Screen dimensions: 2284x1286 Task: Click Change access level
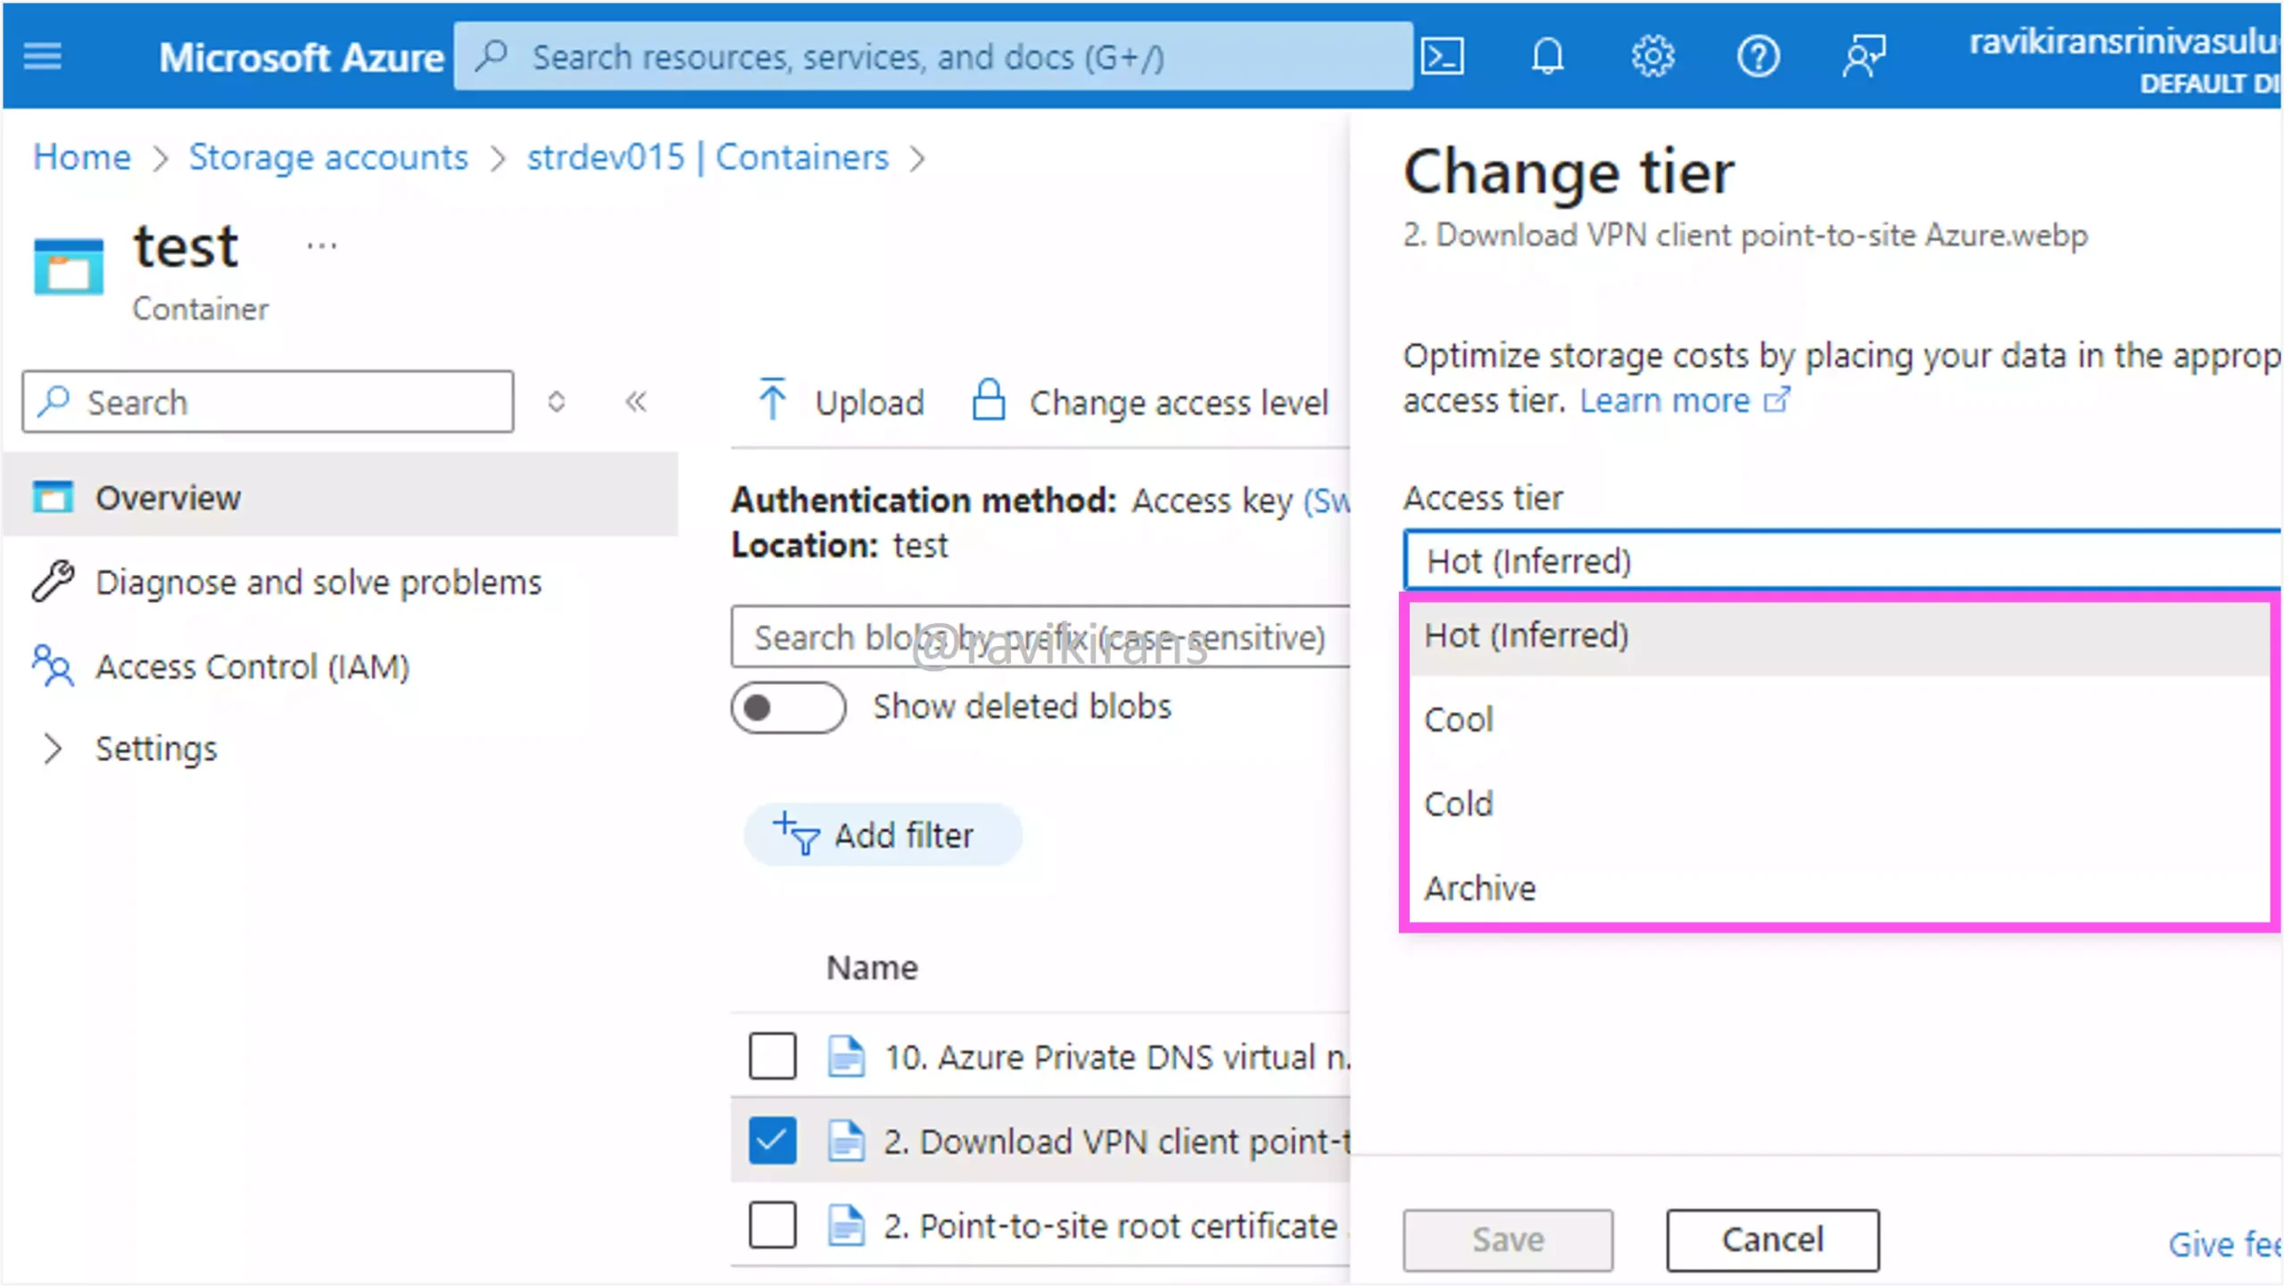pyautogui.click(x=1149, y=402)
